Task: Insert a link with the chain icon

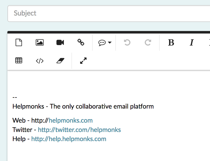Action: coord(81,42)
